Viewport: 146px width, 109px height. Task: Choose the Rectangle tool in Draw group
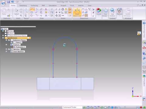[x=32, y=12]
